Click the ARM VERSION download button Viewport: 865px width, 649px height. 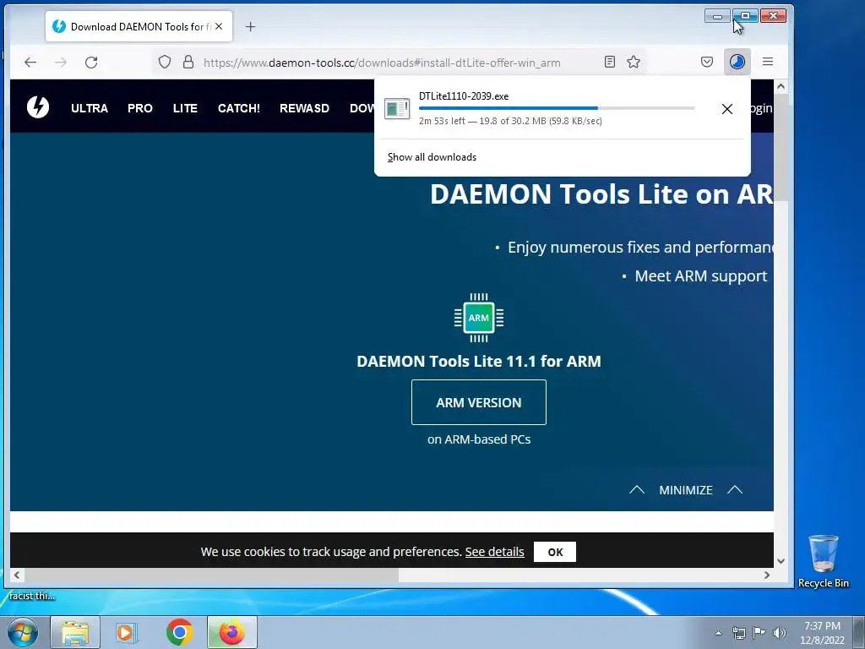(x=479, y=402)
